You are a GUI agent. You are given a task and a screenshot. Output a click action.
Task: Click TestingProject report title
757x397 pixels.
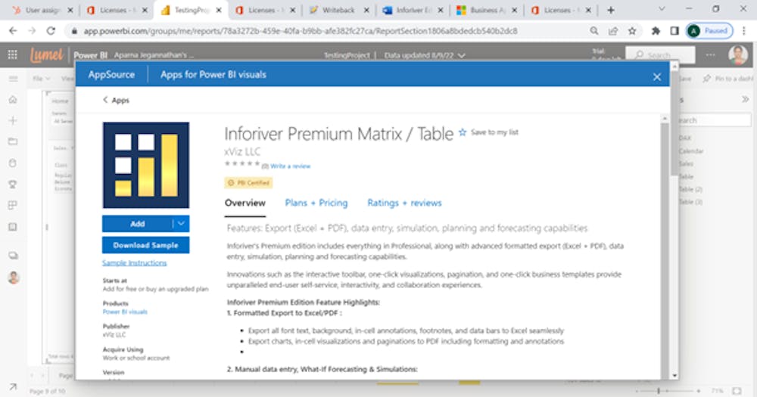pos(347,55)
